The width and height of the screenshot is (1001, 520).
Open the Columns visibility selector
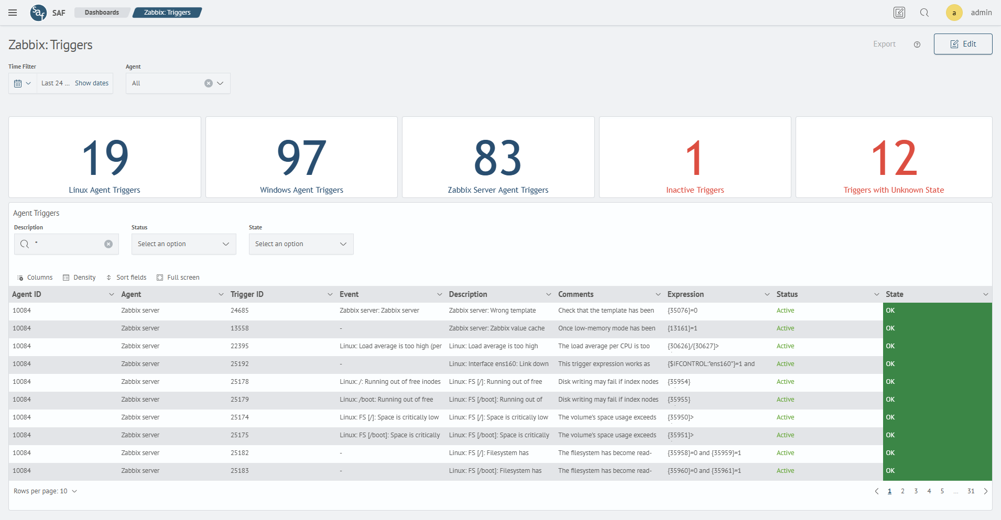pos(35,278)
